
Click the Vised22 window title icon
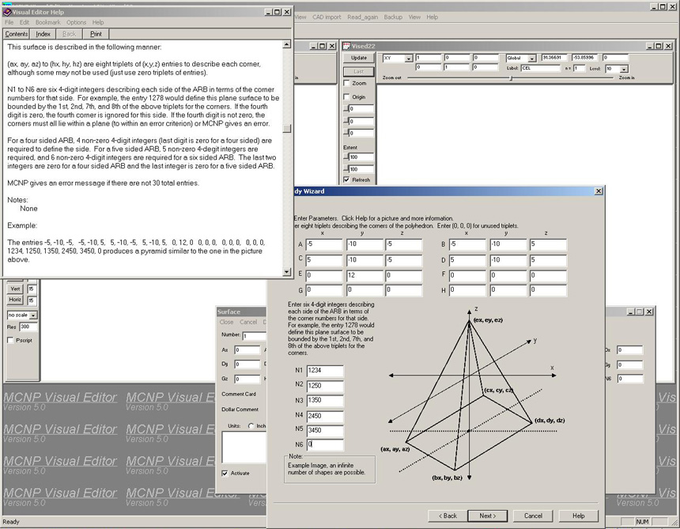coord(346,46)
